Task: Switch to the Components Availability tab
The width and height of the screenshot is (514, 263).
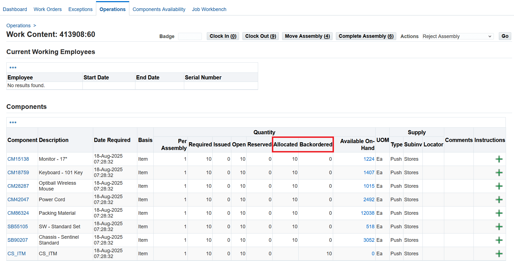Action: 159,9
